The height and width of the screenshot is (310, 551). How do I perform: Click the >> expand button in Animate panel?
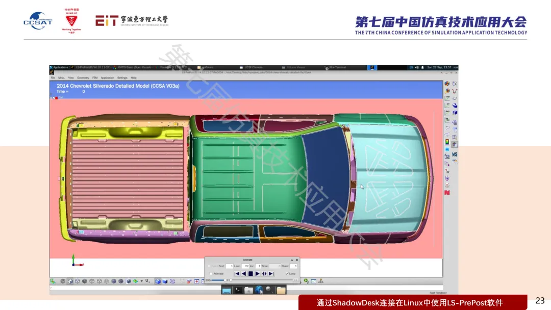[x=295, y=280]
